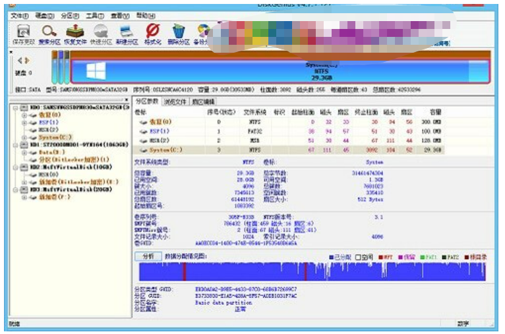Select System(C:) in the disk tree
The height and width of the screenshot is (334, 505).
53,137
